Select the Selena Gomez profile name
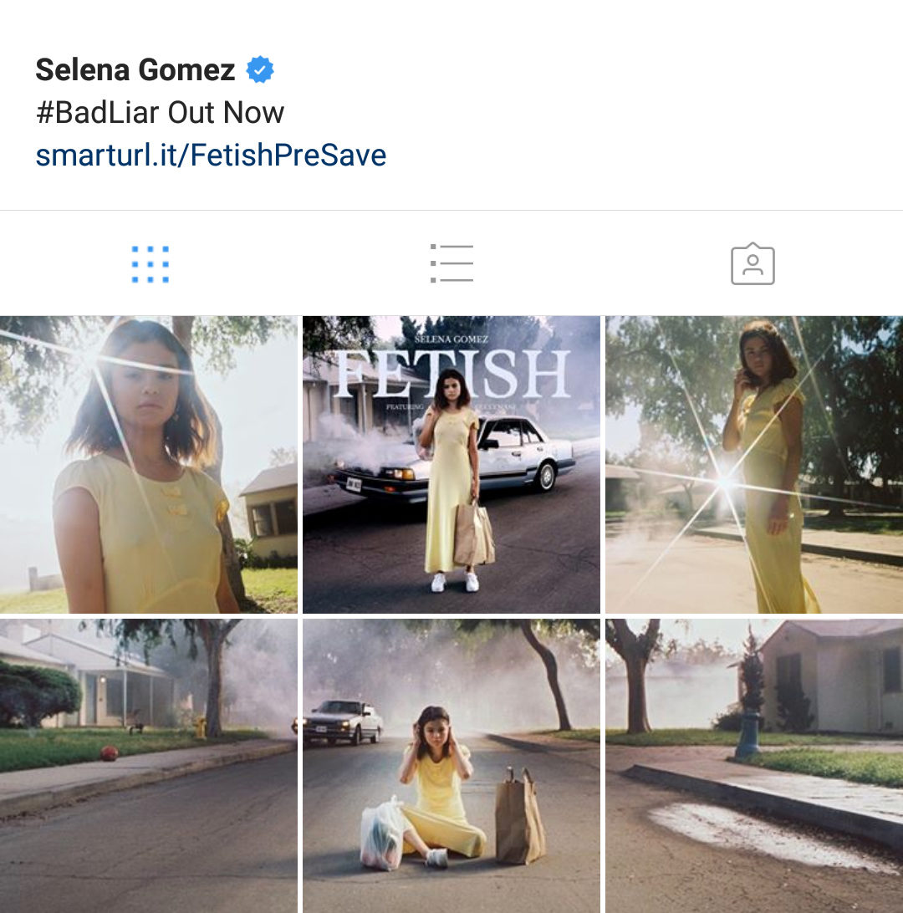Viewport: 903px width, 913px height. pos(135,70)
